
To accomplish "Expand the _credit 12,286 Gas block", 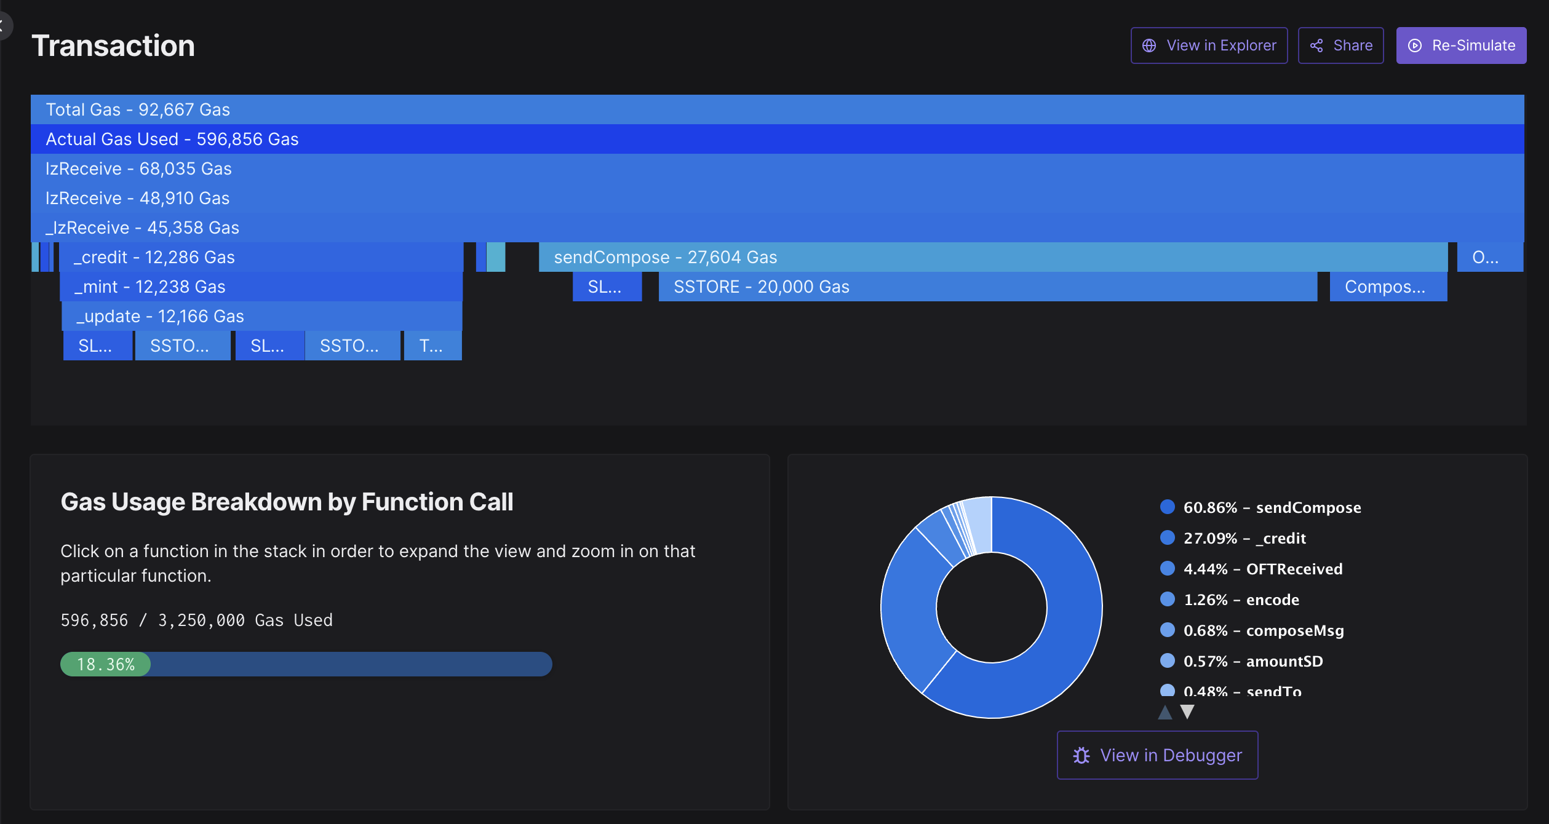I will tap(261, 257).
